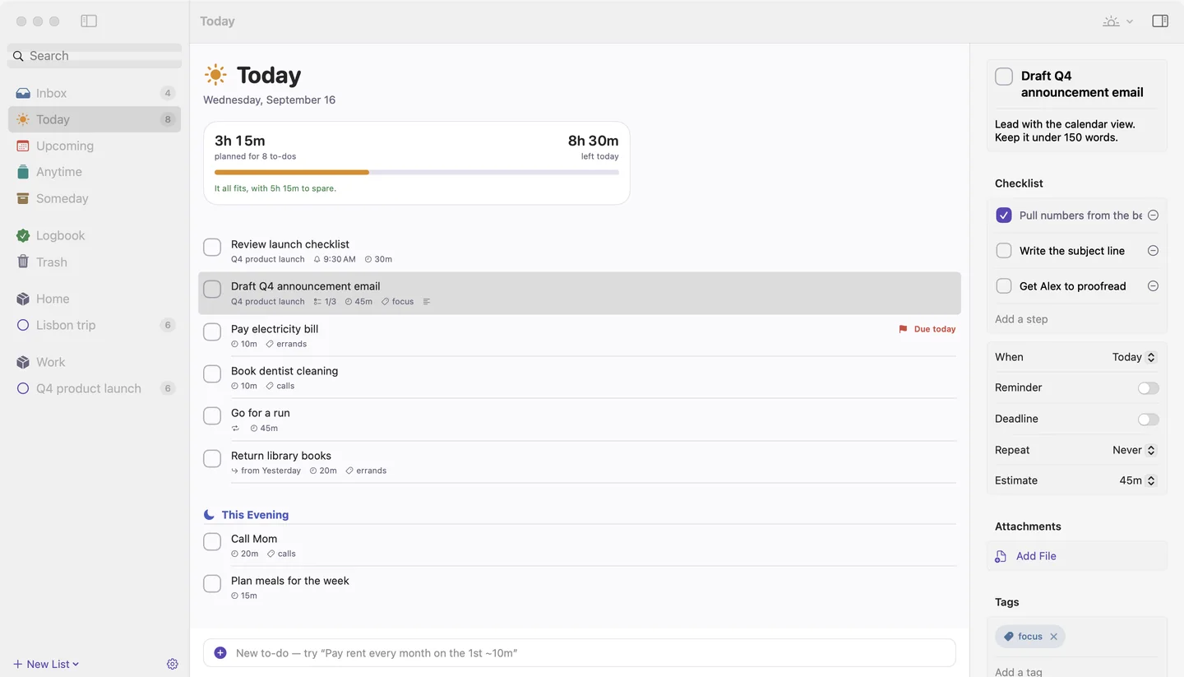Select the Q4 product launch project

(95, 388)
